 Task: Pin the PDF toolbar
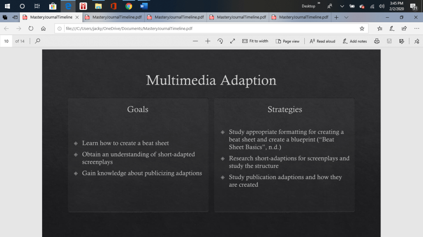pyautogui.click(x=416, y=41)
